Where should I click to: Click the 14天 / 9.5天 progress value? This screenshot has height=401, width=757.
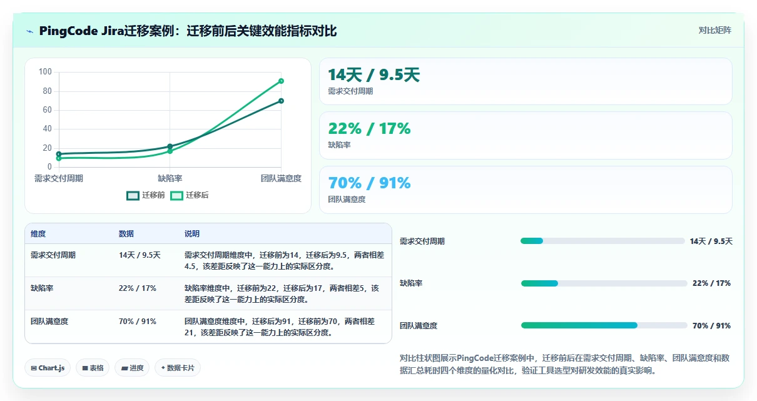pos(711,241)
